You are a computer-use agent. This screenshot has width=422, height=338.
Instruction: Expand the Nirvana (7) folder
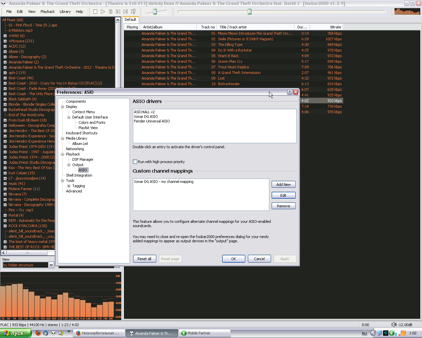pyautogui.click(x=5, y=194)
